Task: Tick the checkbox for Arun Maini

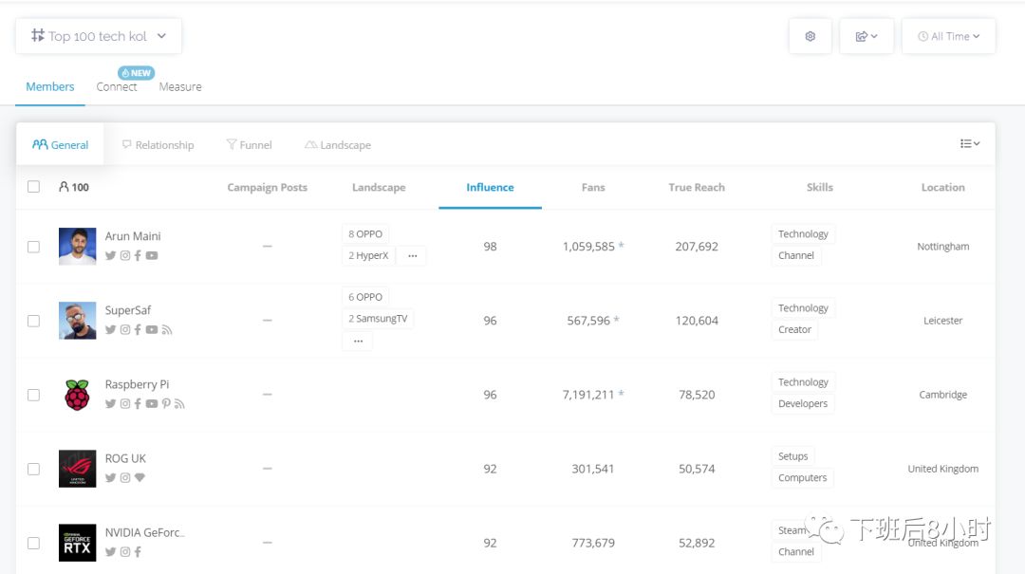Action: (x=33, y=247)
